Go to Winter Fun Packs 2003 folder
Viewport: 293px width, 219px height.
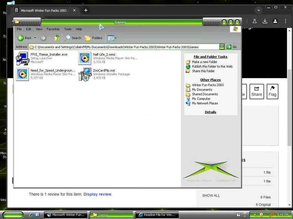(x=208, y=85)
